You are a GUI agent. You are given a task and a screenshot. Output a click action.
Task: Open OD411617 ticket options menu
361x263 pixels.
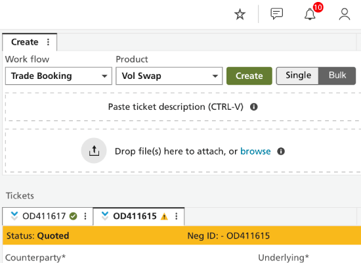coord(85,216)
